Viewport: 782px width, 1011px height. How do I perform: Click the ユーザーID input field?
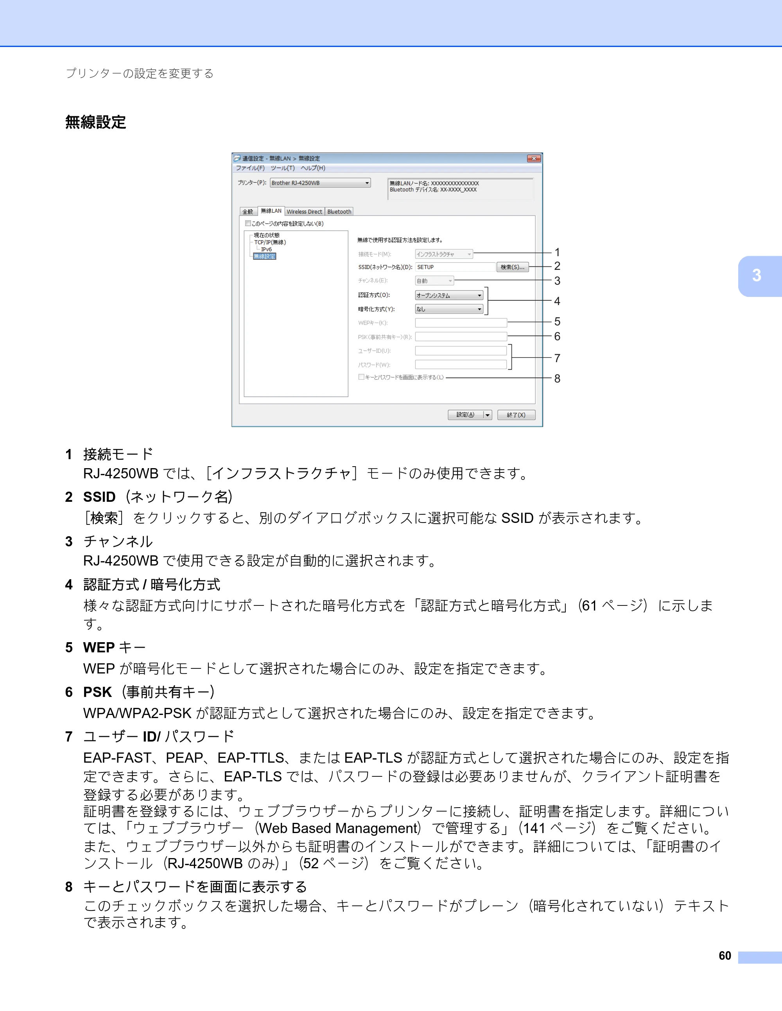point(461,350)
